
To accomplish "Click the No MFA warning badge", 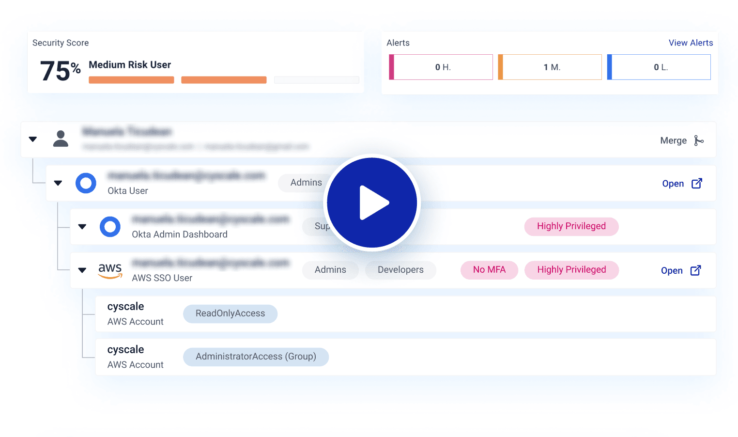I will 489,270.
